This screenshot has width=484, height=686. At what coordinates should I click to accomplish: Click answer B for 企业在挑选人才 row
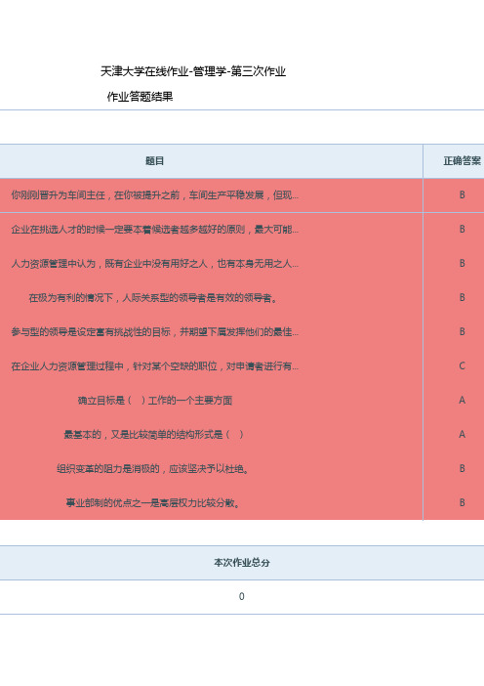tap(463, 230)
